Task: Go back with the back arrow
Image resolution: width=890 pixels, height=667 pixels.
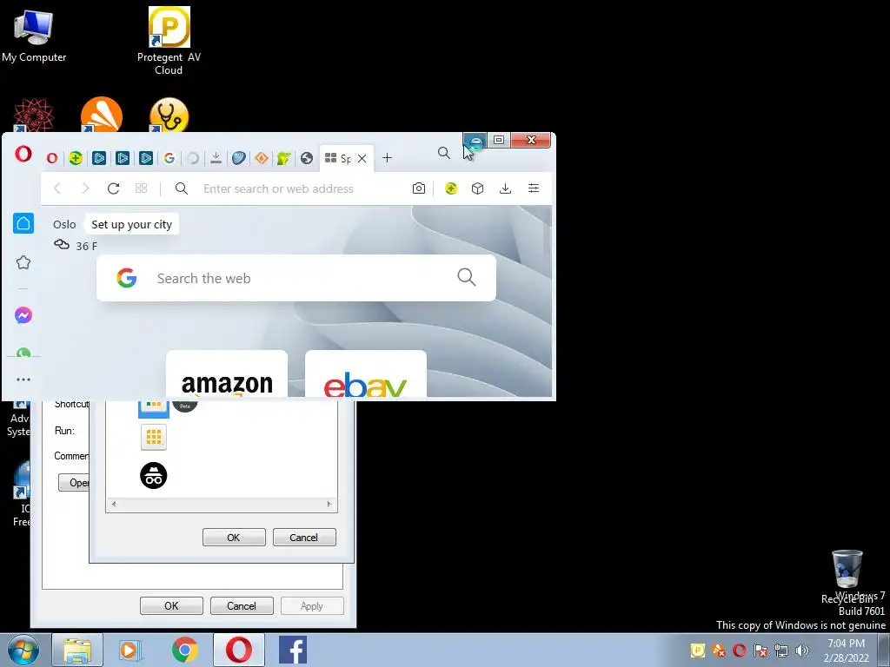Action: 57,188
